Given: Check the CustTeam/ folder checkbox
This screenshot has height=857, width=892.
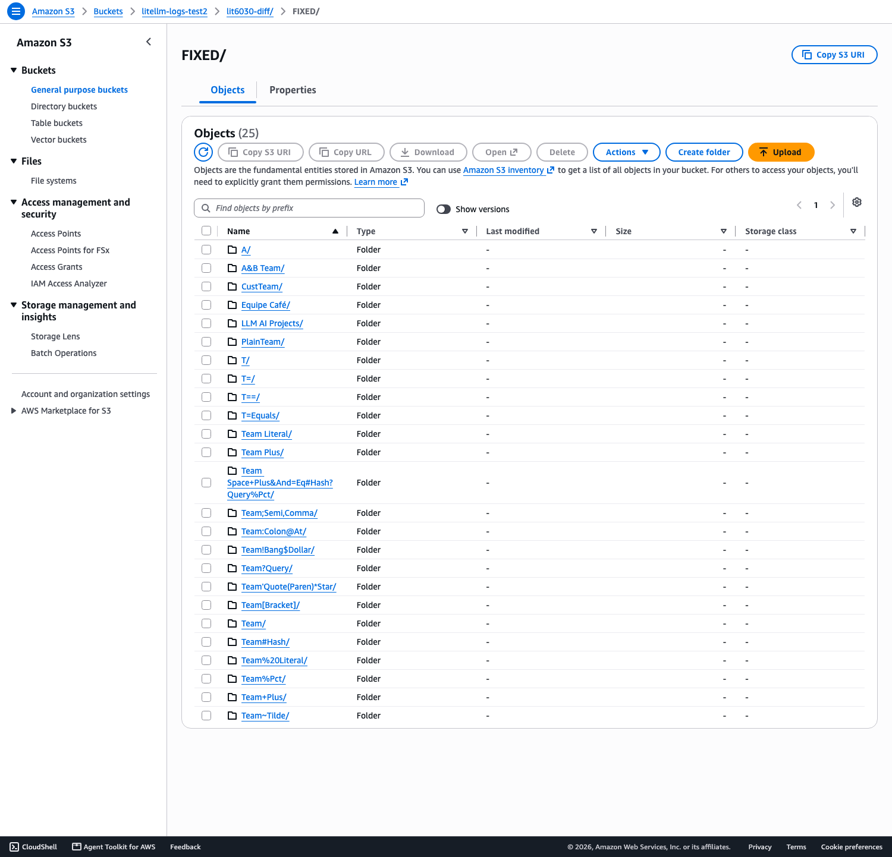Looking at the screenshot, I should 206,286.
